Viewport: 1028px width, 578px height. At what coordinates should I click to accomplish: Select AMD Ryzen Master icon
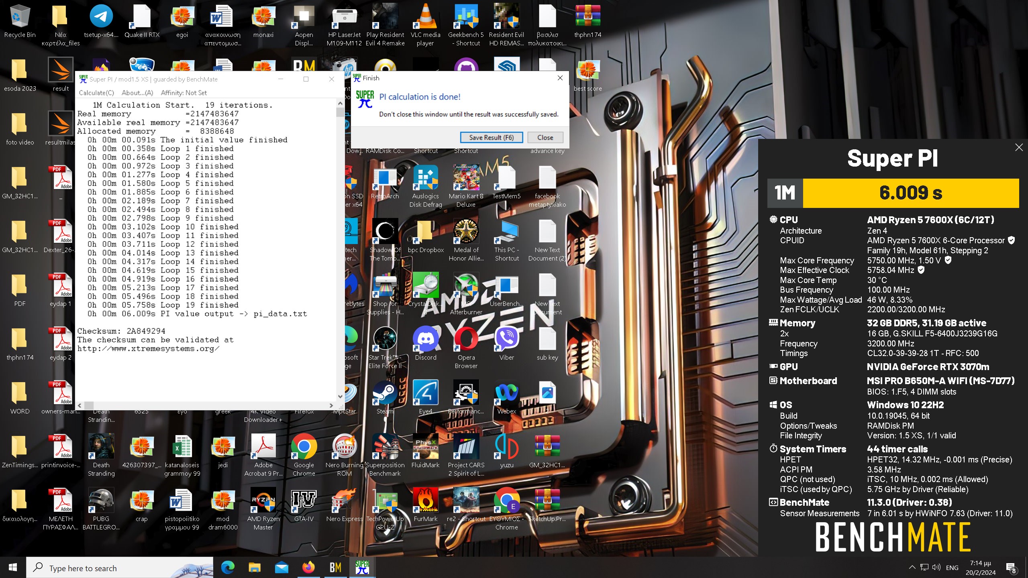point(263,509)
